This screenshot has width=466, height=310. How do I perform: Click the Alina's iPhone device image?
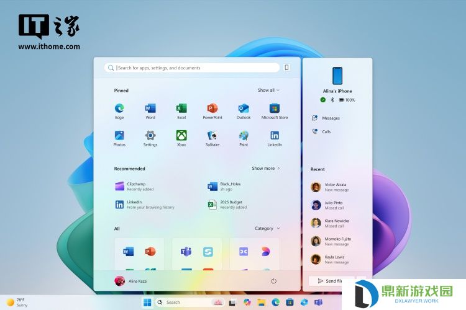click(337, 76)
